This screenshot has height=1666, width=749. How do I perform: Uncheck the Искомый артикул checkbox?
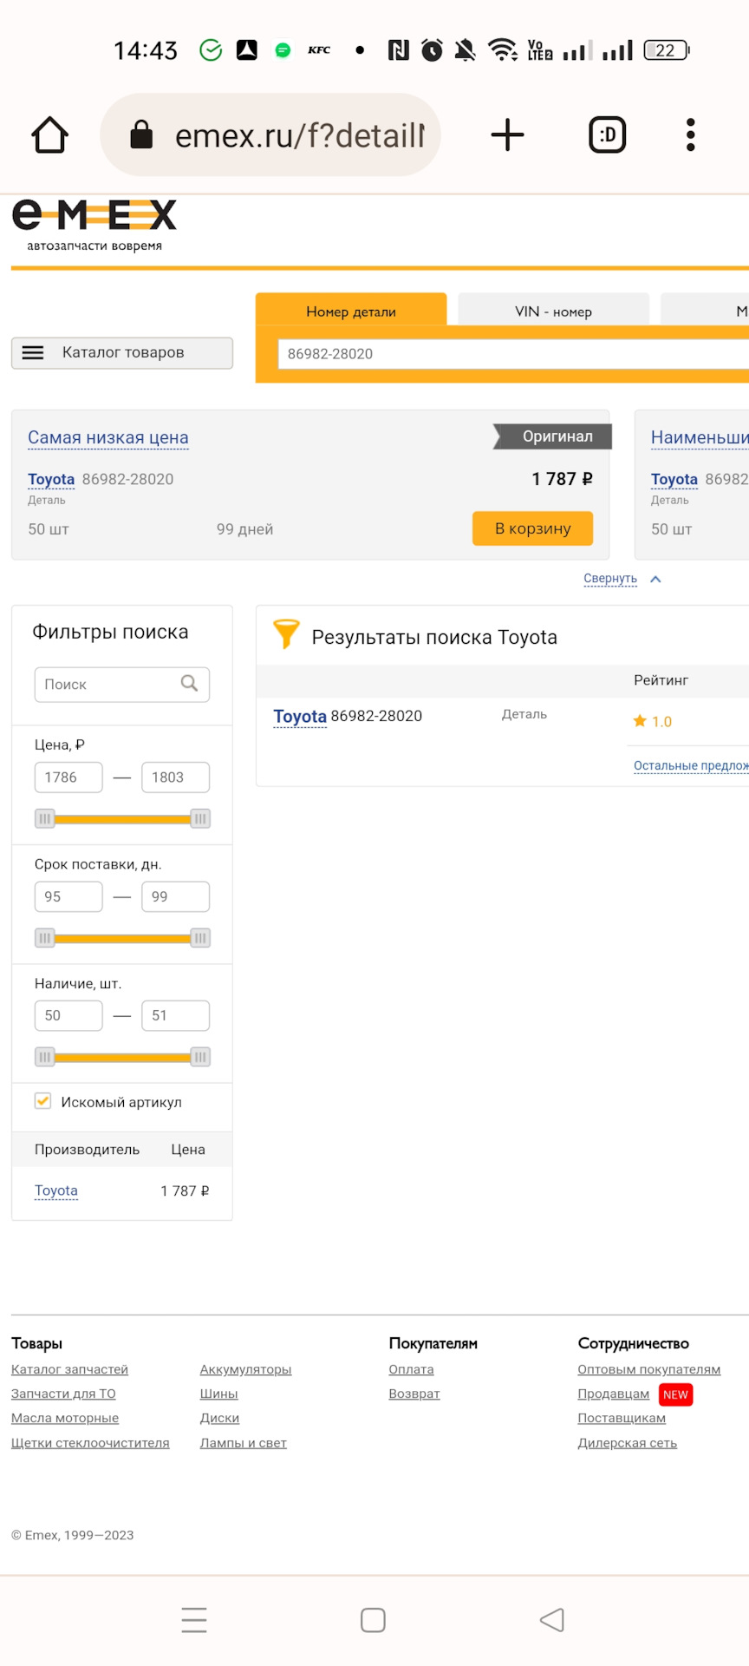pyautogui.click(x=43, y=1101)
